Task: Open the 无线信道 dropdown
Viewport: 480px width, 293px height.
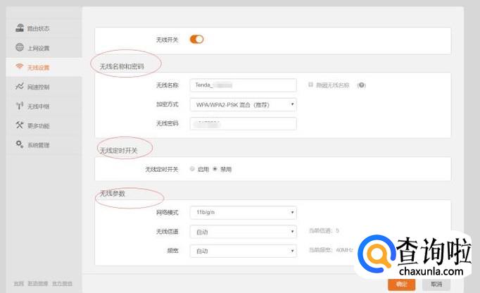Action: pos(243,232)
